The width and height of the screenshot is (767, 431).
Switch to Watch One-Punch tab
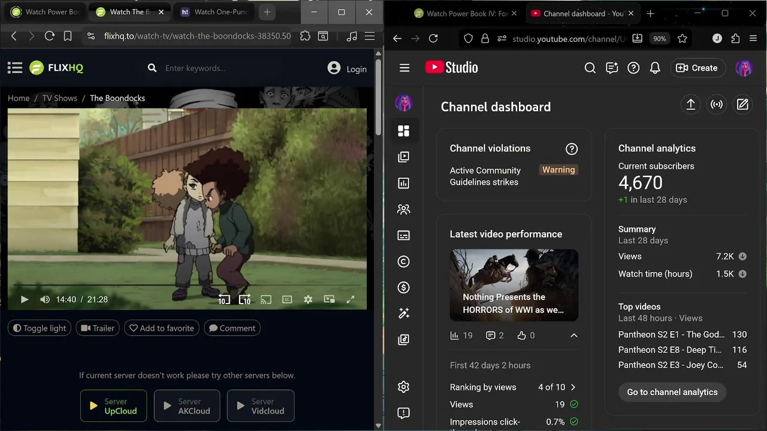point(216,12)
